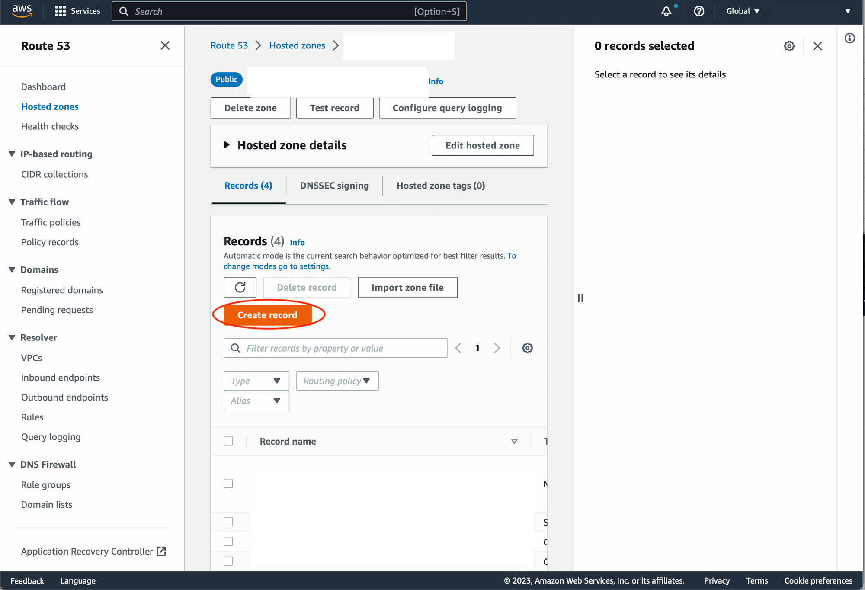Screen dimensions: 865x590
Task: Open record details panel settings gear
Action: click(x=789, y=46)
